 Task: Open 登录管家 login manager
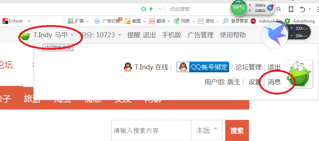235,21
